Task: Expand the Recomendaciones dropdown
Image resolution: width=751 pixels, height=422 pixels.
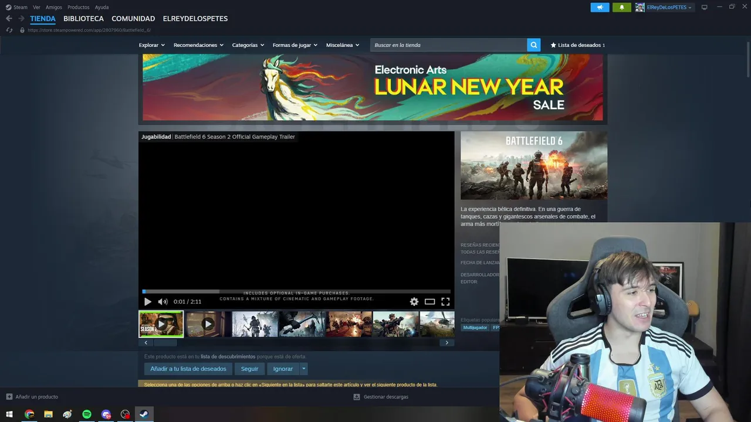Action: 198,45
